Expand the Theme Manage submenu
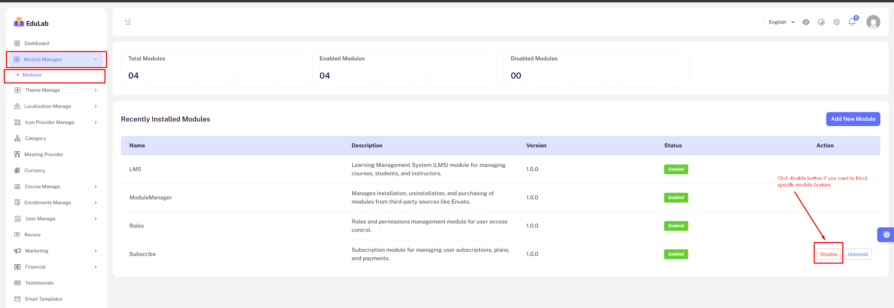The height and width of the screenshot is (308, 894). (56, 90)
